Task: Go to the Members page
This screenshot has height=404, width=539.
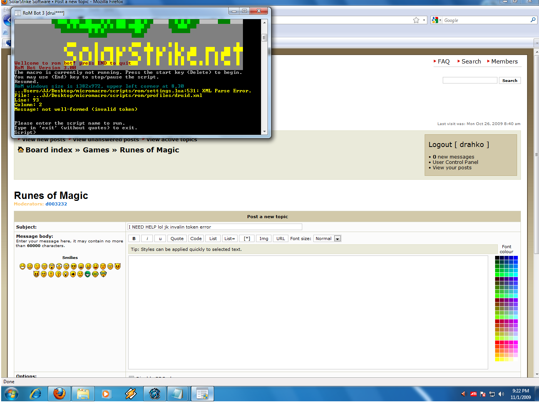Action: point(504,62)
